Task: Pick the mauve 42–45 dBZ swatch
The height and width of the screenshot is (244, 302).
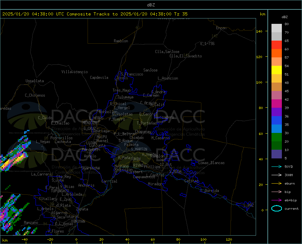Action: pos(276,95)
